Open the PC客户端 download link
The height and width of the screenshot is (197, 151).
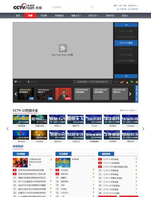[122, 9]
